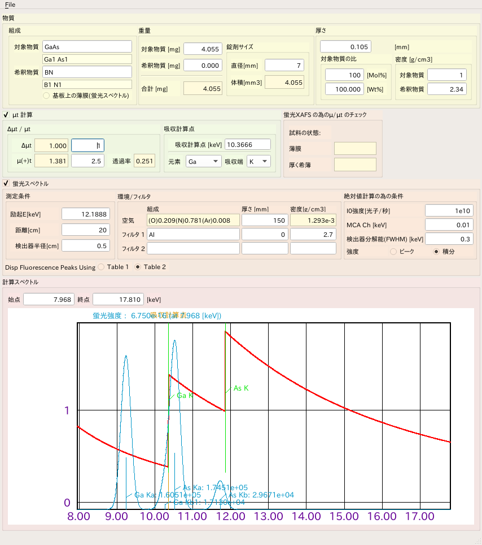Toggle the μt 計算 checkbox
This screenshot has height=545, width=482.
[6, 115]
